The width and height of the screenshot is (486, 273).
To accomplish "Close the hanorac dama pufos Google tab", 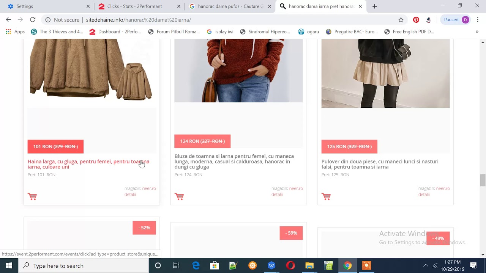I will pyautogui.click(x=270, y=6).
